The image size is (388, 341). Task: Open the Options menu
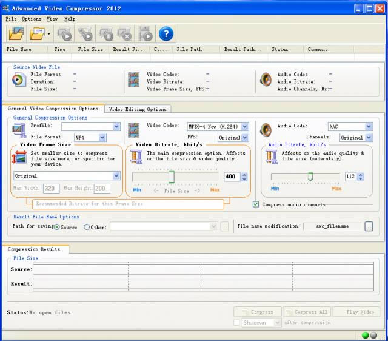tap(32, 19)
